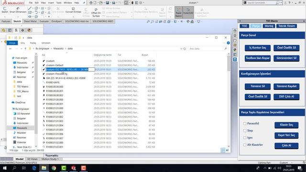Screen dimensions: 306x172
Task: Show hidden tray icons via the taskbar chevron
Action: [265, 168]
